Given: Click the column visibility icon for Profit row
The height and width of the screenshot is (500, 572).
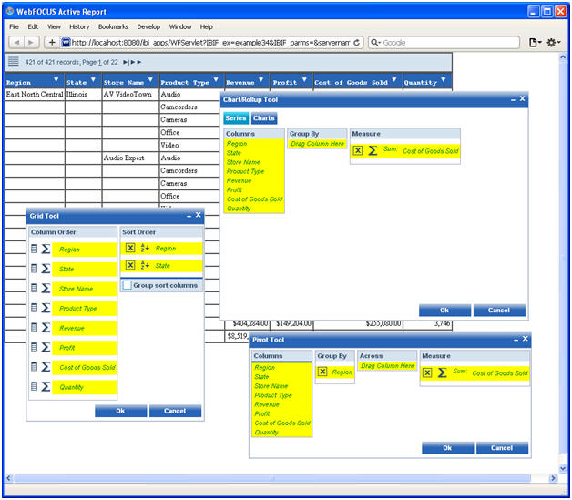Looking at the screenshot, I should 34,347.
